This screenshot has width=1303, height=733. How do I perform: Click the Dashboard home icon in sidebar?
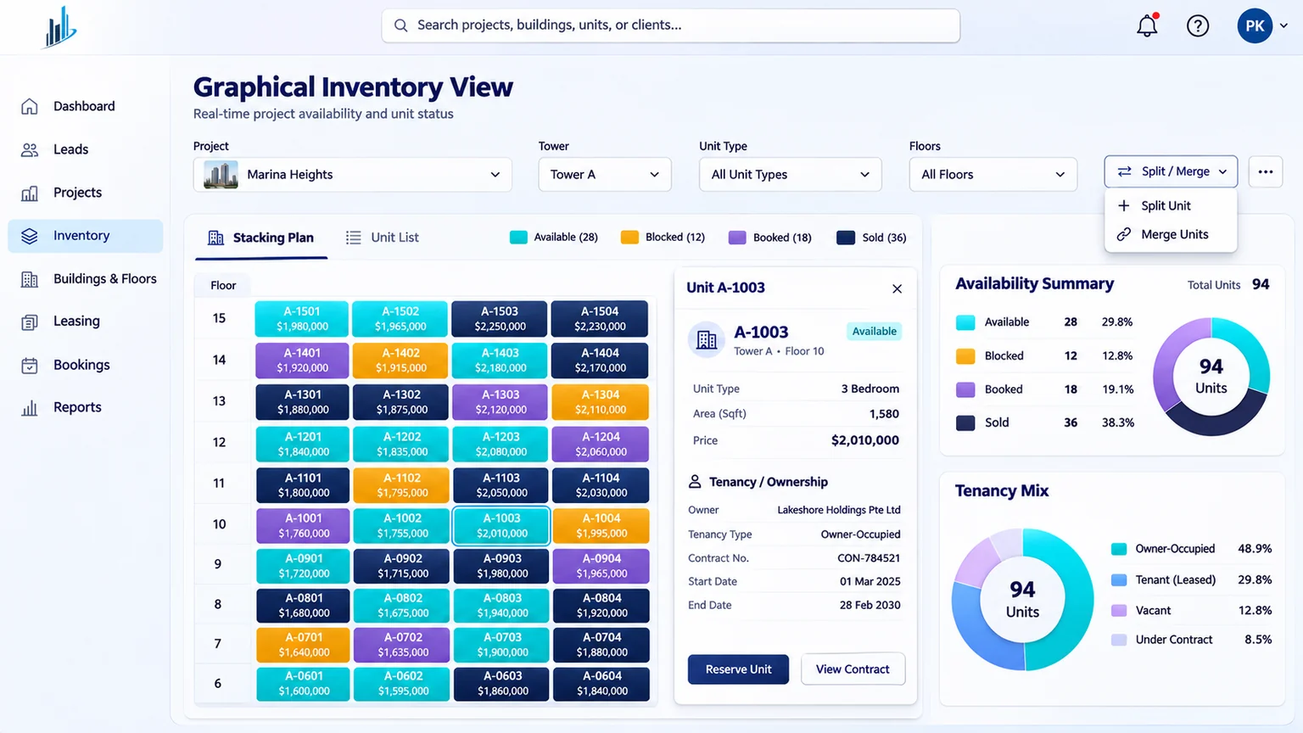tap(30, 106)
